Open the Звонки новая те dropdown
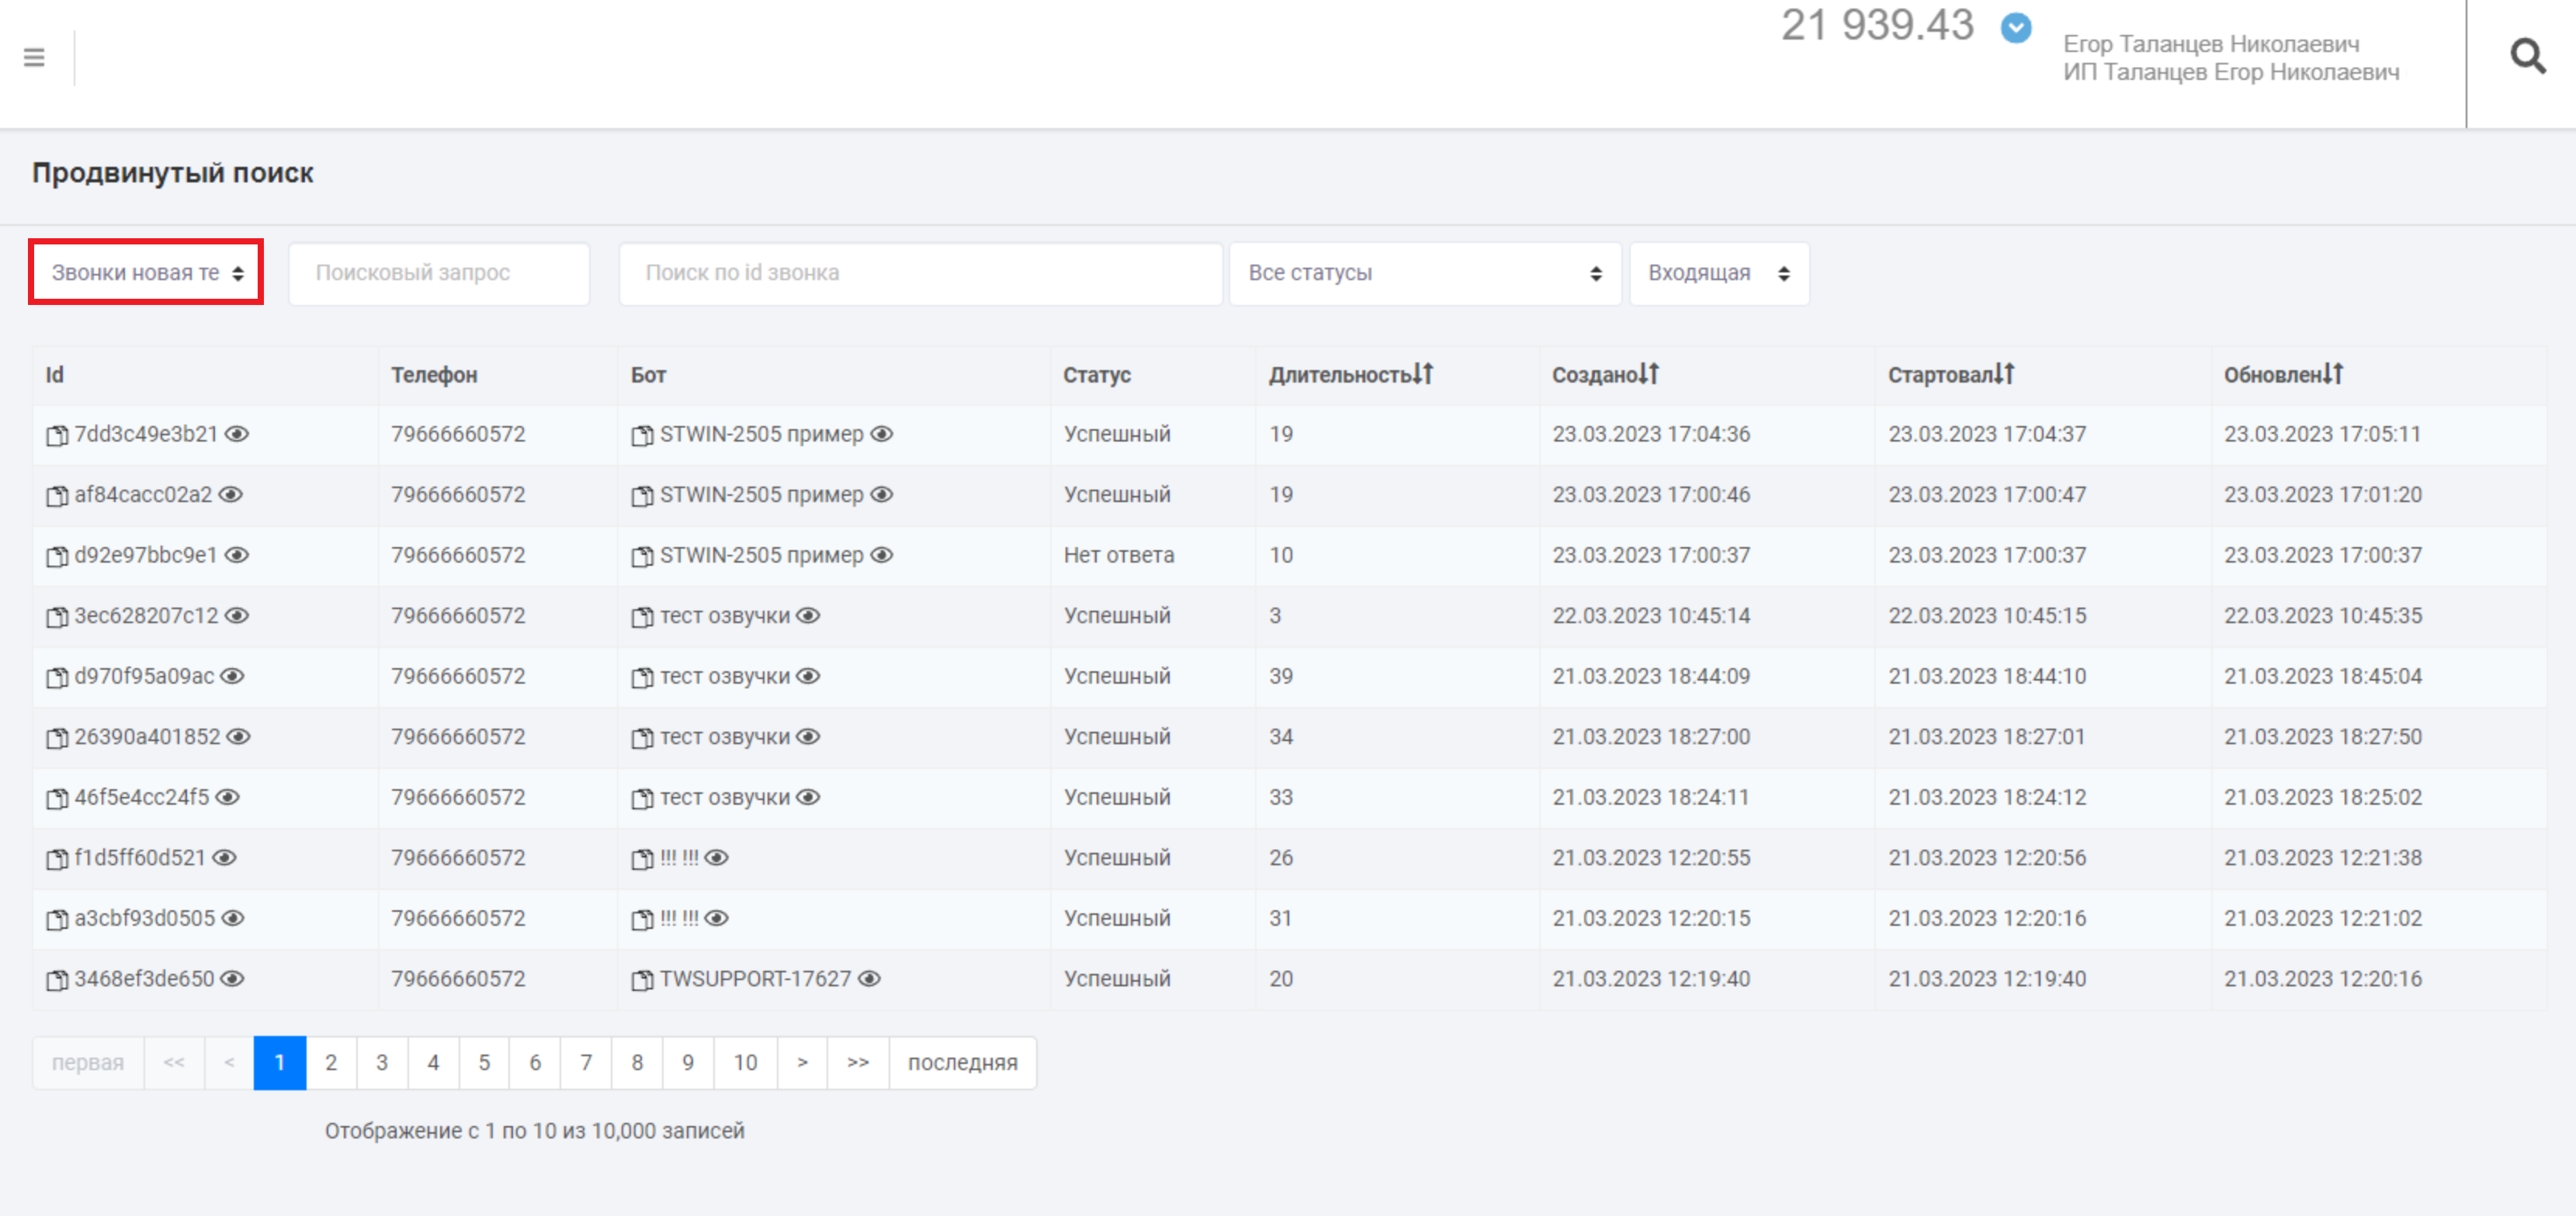Image resolution: width=2576 pixels, height=1216 pixels. (146, 273)
